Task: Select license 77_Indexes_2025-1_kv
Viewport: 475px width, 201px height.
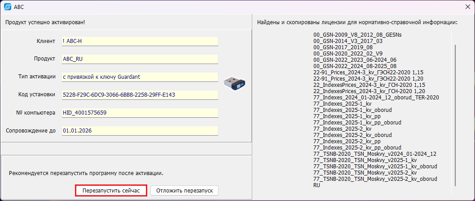Action: pyautogui.click(x=342, y=104)
